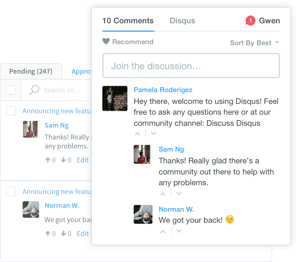Click Pamela Roderigez's avatar thumbnail
The height and width of the screenshot is (262, 298).
click(x=115, y=98)
